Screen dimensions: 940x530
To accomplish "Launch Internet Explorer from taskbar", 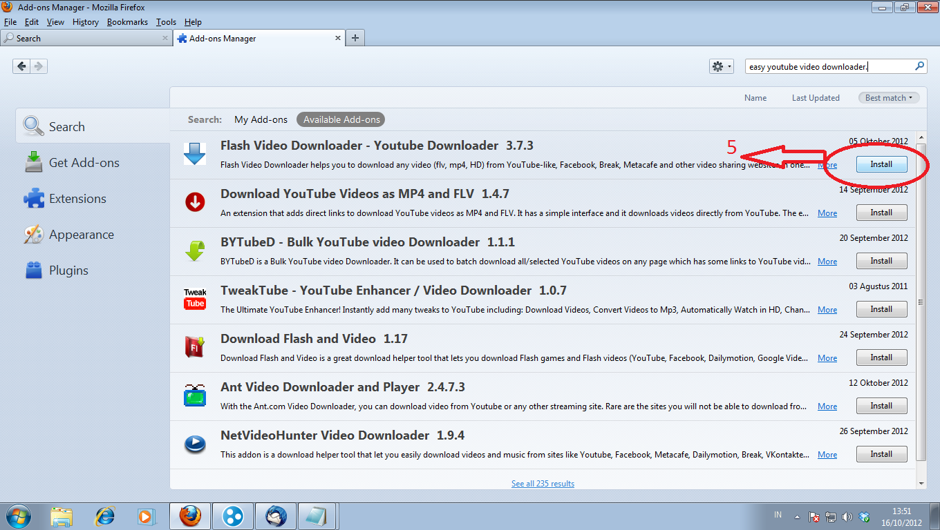I will pyautogui.click(x=105, y=516).
